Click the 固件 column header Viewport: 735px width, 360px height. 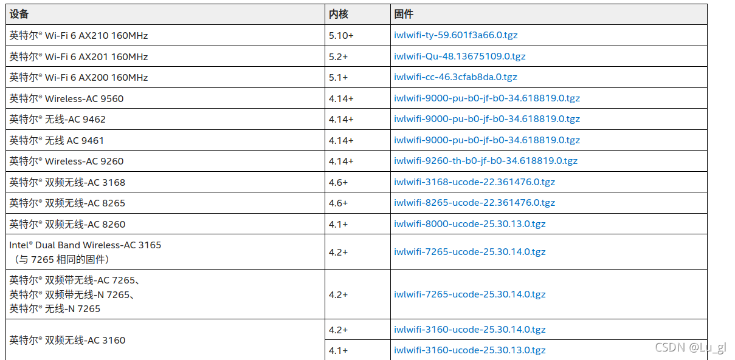[x=548, y=15]
